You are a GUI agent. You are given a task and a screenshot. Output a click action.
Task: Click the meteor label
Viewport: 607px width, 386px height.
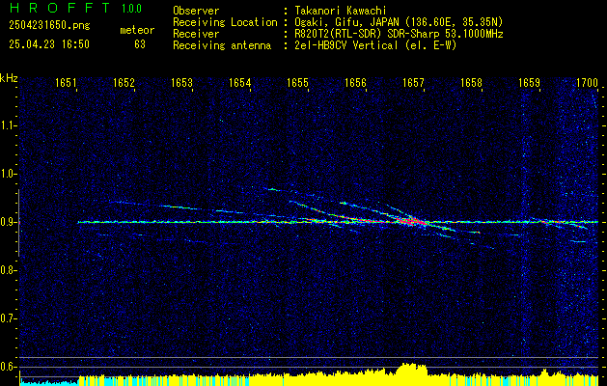coord(137,30)
